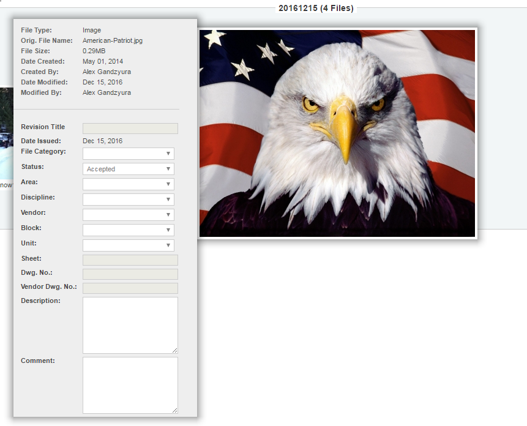Image resolution: width=527 pixels, height=426 pixels.
Task: Expand the Discipline dropdown
Action: (129, 200)
